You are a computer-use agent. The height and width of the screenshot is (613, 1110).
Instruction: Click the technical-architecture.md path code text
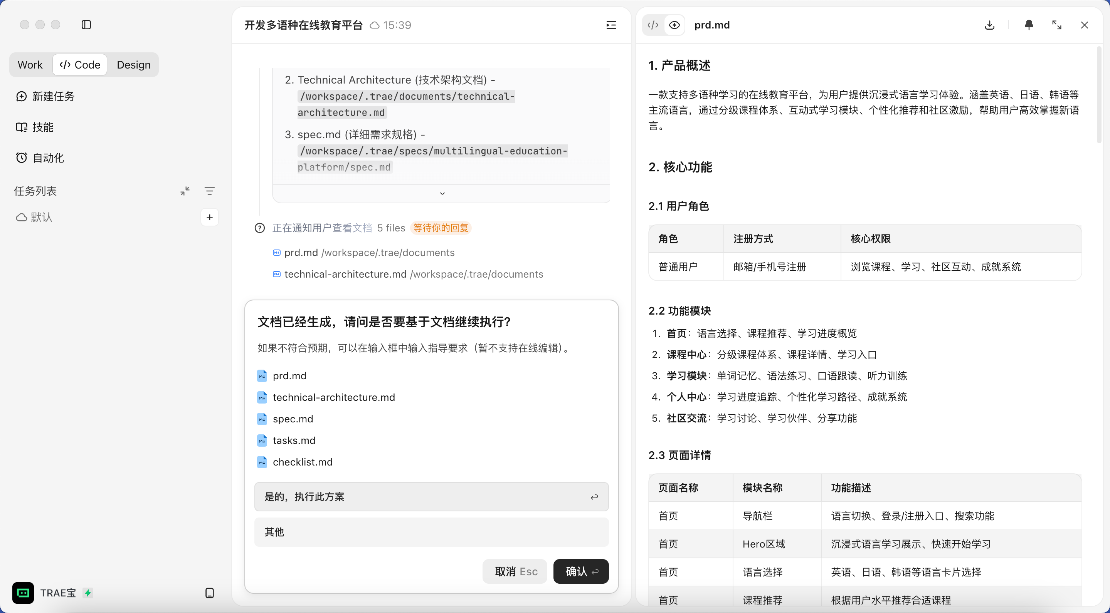coord(406,104)
